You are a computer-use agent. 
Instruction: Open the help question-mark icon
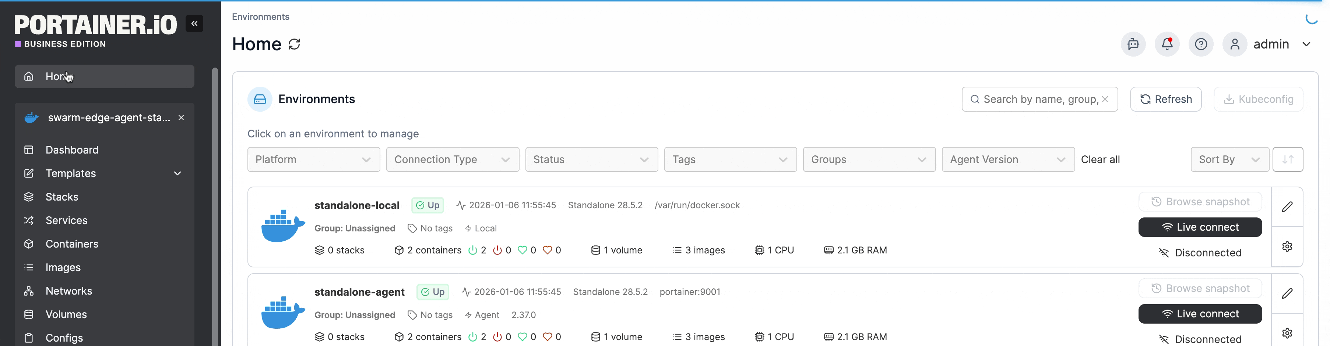(1201, 44)
